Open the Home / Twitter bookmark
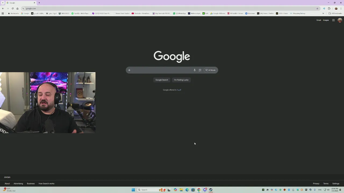This screenshot has width=344, height=193. [x=265, y=13]
